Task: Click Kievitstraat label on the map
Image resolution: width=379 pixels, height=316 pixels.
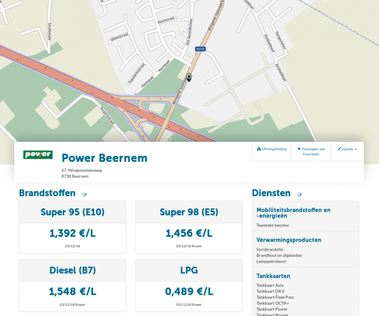Action: pyautogui.click(x=166, y=20)
